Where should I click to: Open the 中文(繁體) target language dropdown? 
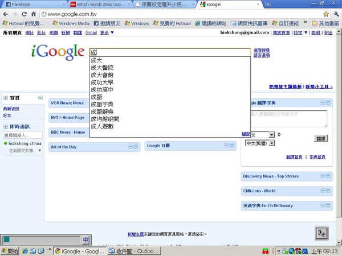(272, 143)
